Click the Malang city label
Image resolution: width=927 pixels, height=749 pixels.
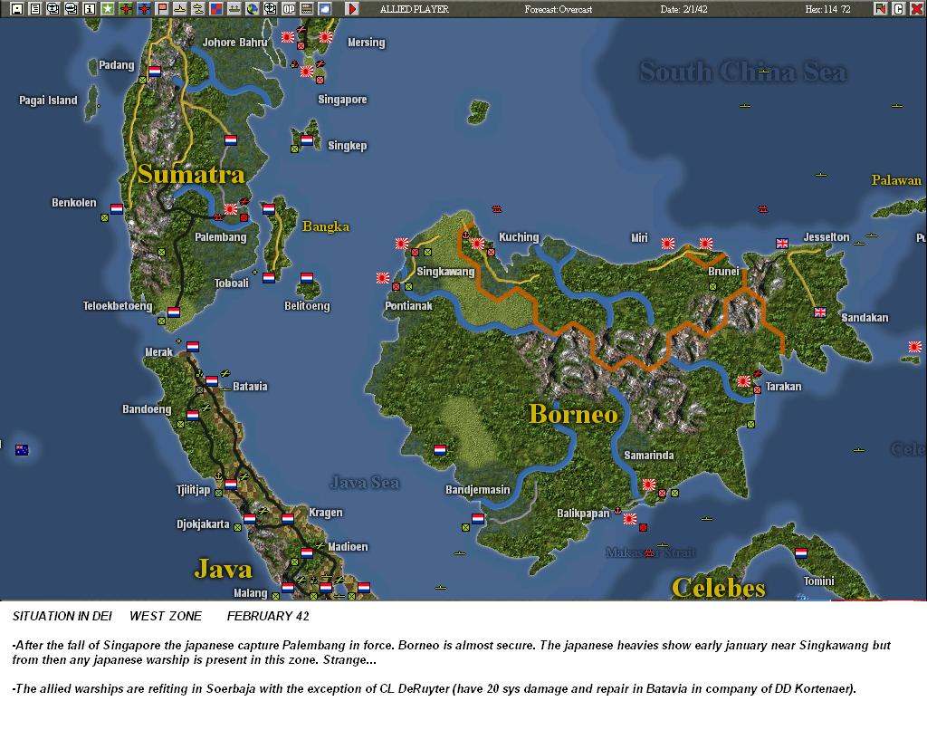coord(250,593)
